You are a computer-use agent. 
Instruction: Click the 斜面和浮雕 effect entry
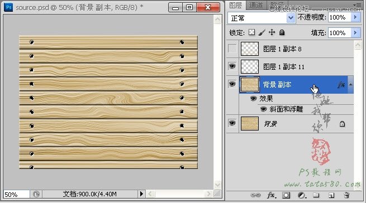point(286,109)
